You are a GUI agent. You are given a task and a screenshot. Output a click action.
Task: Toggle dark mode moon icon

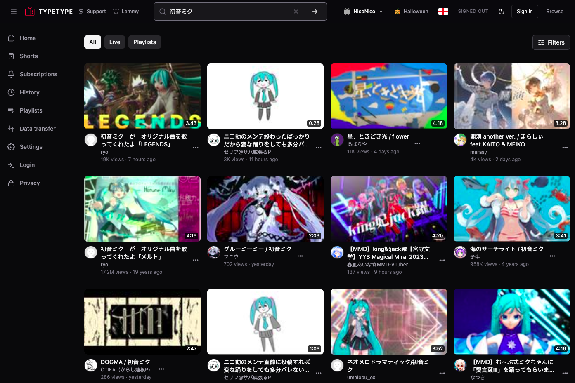click(502, 12)
